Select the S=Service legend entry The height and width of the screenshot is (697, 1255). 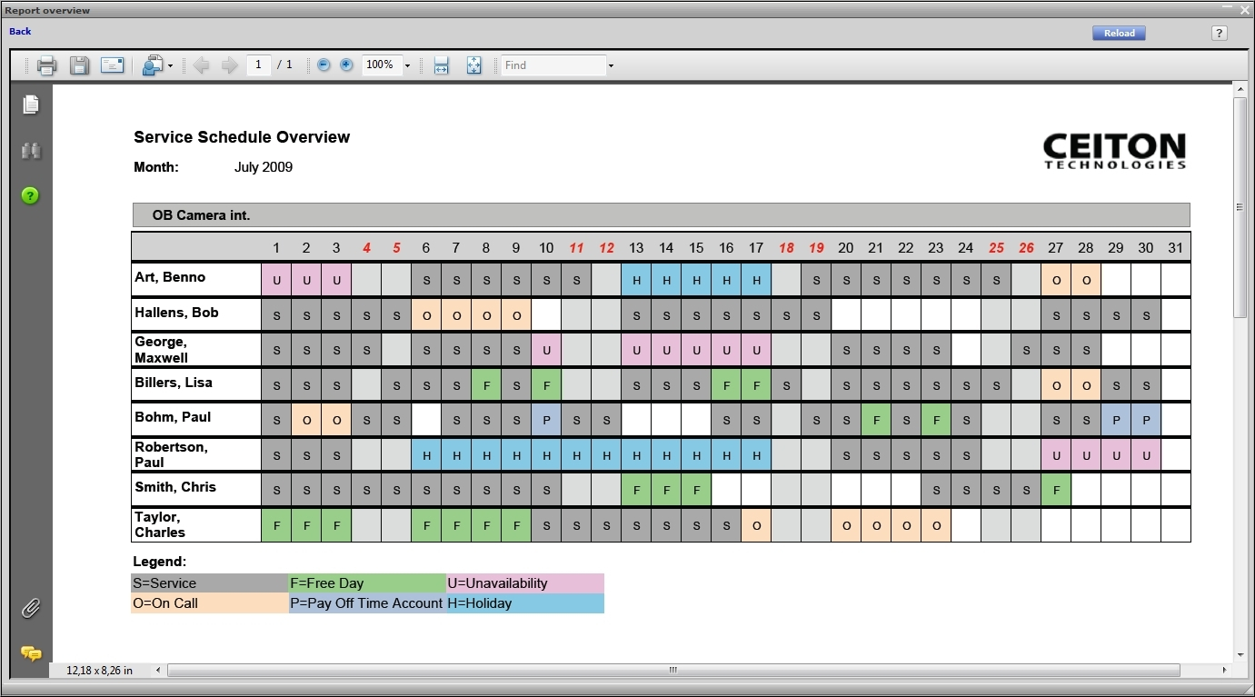tap(210, 583)
